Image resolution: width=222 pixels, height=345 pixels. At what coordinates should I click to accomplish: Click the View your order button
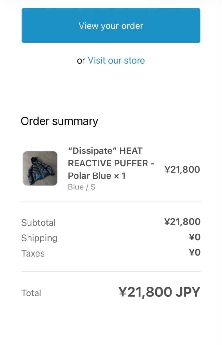tap(111, 26)
